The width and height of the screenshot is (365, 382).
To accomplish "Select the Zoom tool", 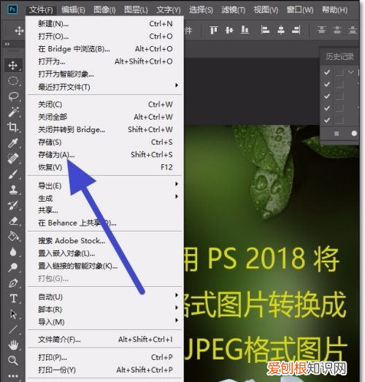I will (13, 360).
